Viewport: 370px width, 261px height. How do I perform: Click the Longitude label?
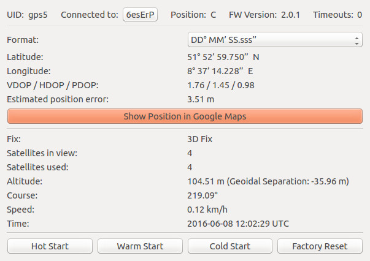(x=29, y=71)
